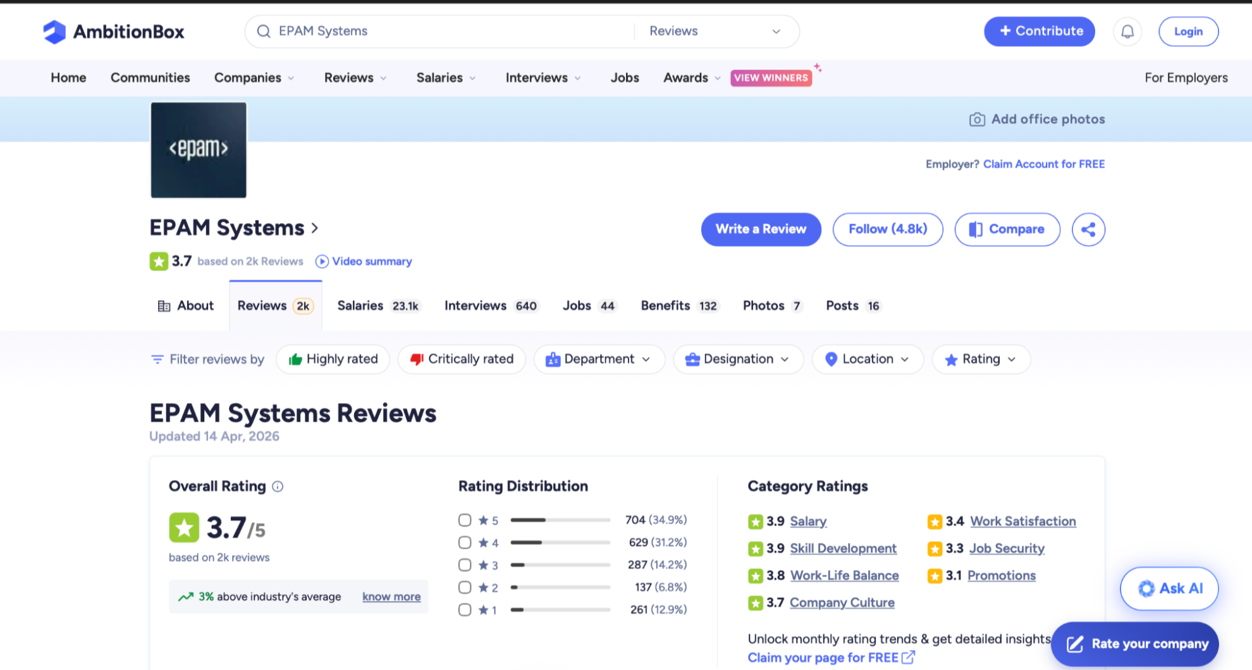The width and height of the screenshot is (1252, 670).
Task: Click the AmbitionBox logo icon
Action: tap(54, 32)
